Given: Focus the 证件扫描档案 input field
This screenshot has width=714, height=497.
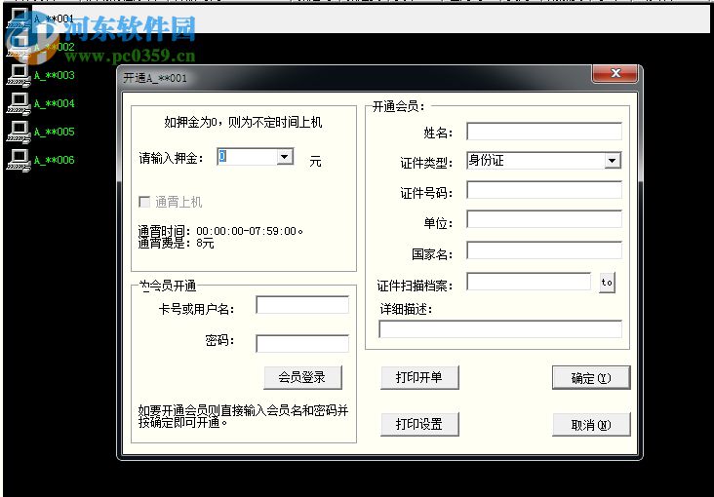Looking at the screenshot, I should [x=529, y=282].
